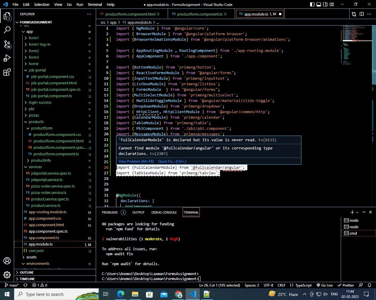Split the editor right
The height and width of the screenshot is (300, 376).
[362, 14]
